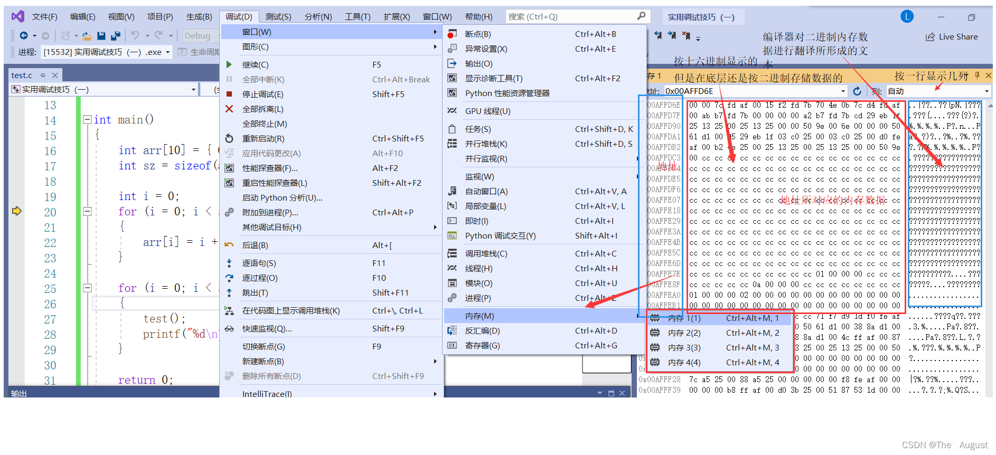The height and width of the screenshot is (455, 996).
Task: Click the Redo arrow icon
Action: [x=158, y=35]
